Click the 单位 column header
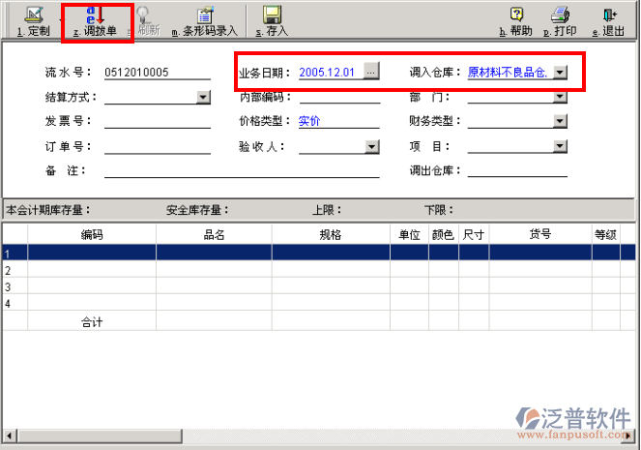Viewport: 641px width, 450px height. coord(409,234)
